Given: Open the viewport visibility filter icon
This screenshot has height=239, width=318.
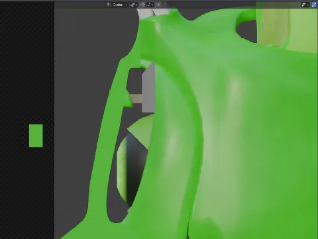Looking at the screenshot, I should 305,5.
